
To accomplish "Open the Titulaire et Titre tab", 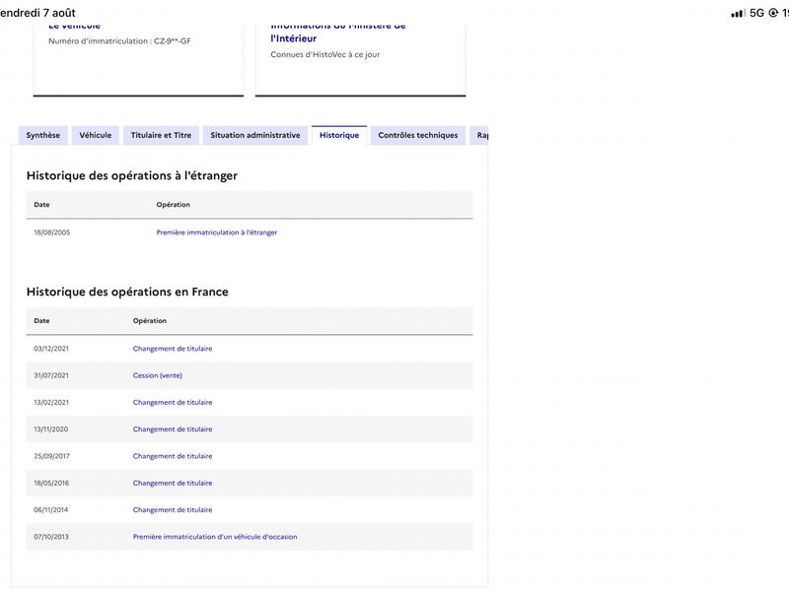I will coord(161,135).
